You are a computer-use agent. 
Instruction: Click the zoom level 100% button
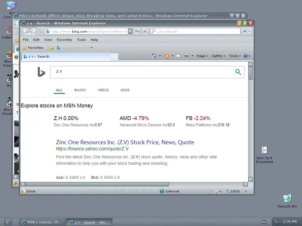pyautogui.click(x=233, y=191)
